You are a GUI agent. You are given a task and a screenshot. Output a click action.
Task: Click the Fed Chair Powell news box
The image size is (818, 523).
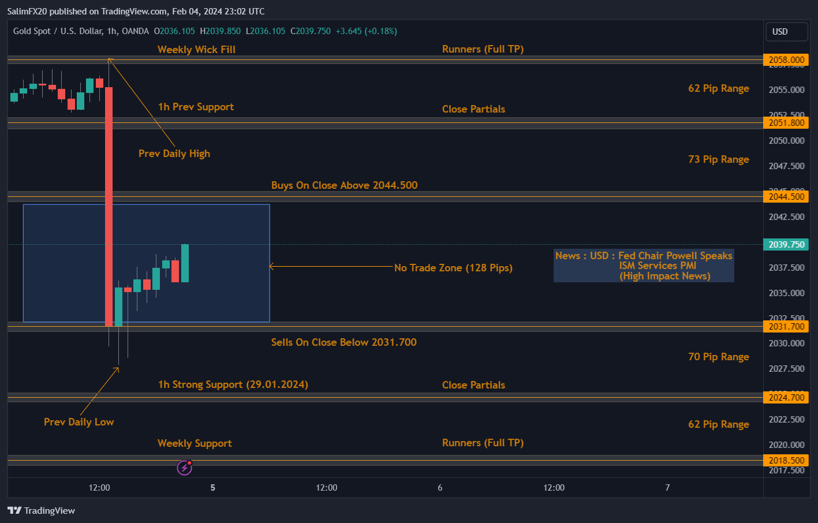643,266
